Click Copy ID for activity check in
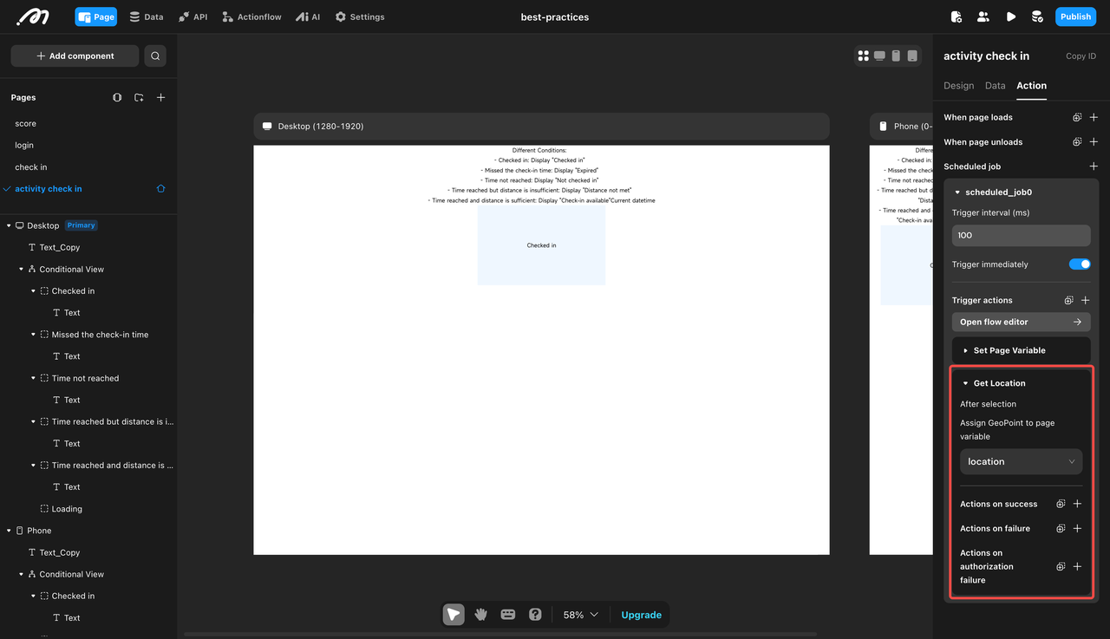 (x=1081, y=56)
